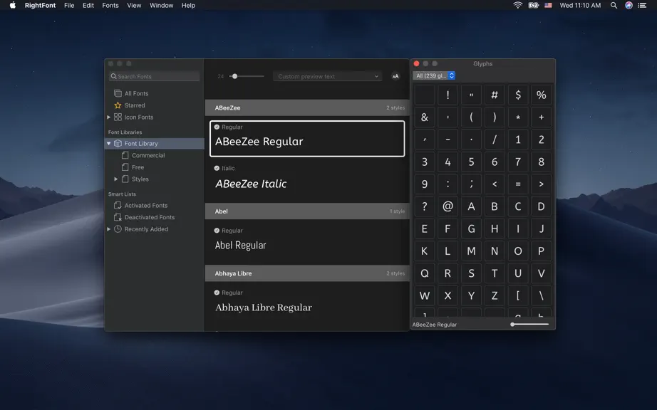Open Spotlight search in the menu bar
This screenshot has height=410, width=657.
(614, 6)
